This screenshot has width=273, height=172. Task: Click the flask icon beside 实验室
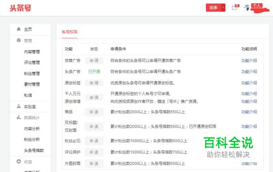(x=19, y=106)
